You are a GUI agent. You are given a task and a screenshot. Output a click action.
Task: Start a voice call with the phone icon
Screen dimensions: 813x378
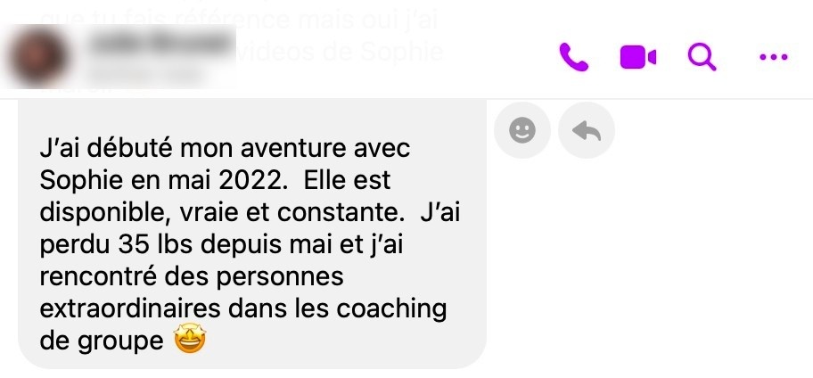[573, 56]
